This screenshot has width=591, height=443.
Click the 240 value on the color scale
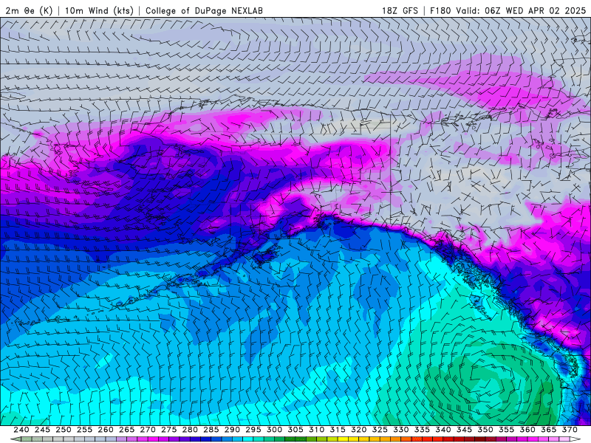point(21,430)
